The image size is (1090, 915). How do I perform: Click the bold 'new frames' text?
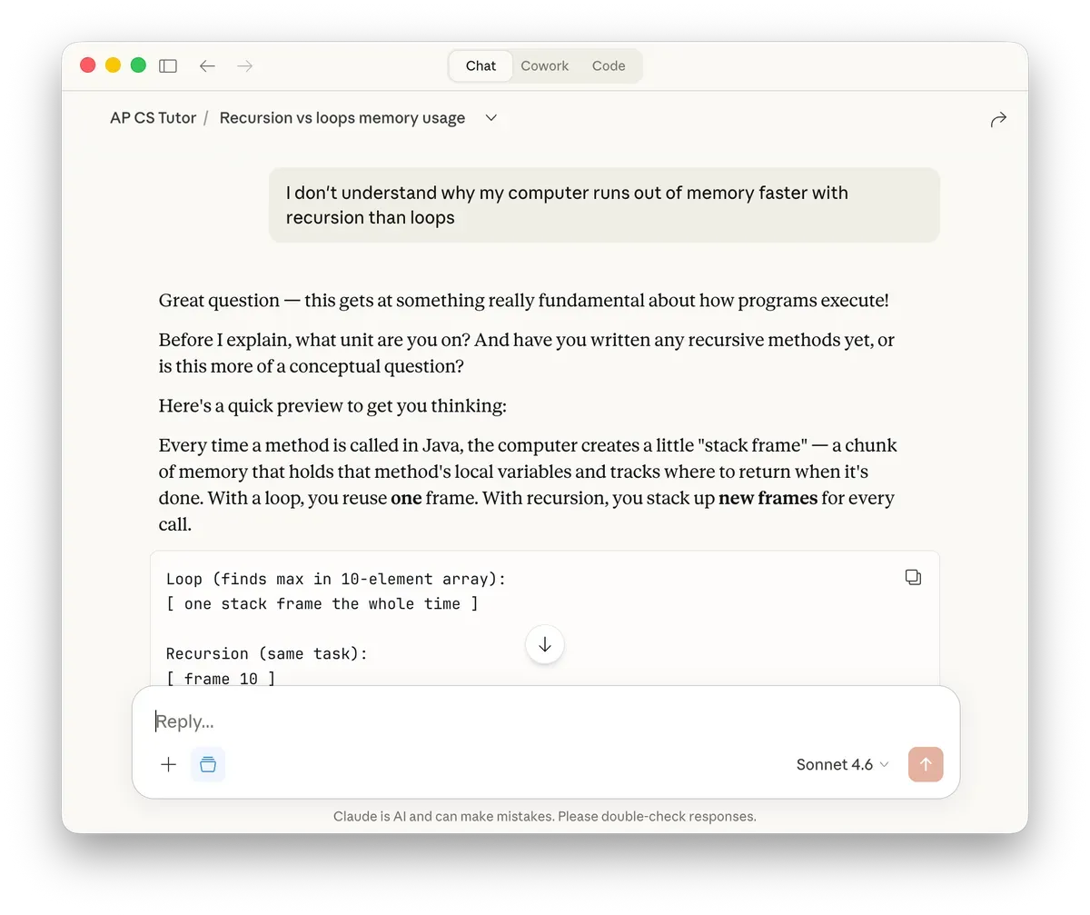coord(768,499)
